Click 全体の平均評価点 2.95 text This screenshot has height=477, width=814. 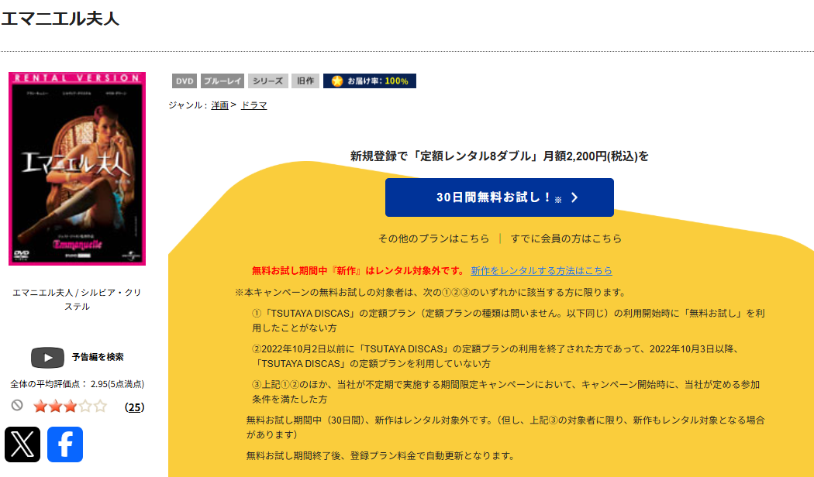click(x=78, y=384)
